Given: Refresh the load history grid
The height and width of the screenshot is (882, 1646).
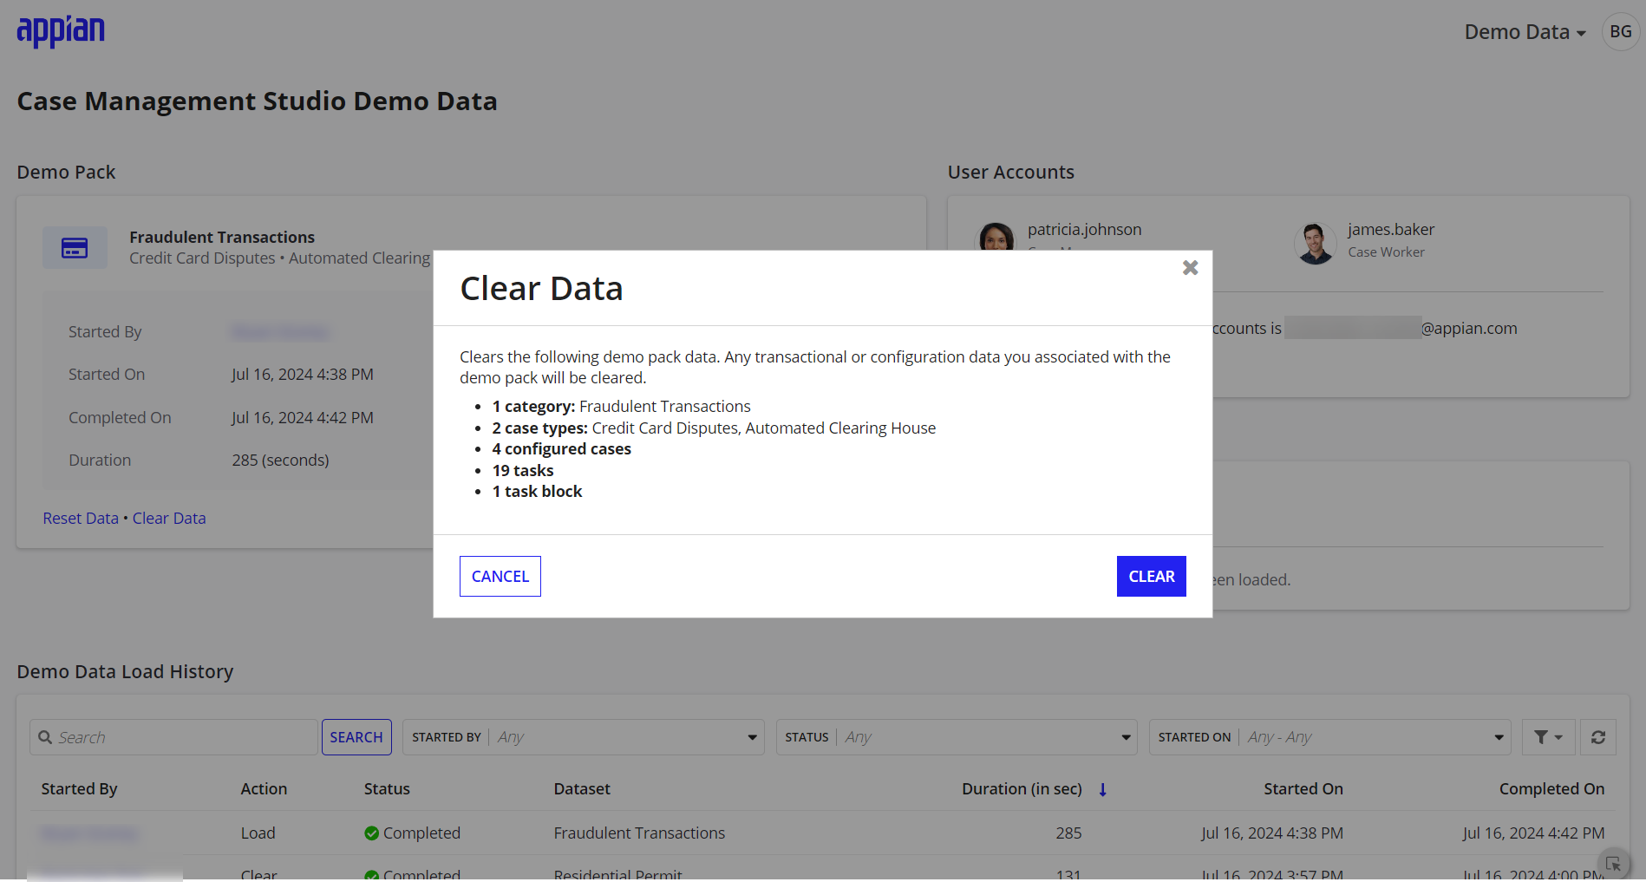Looking at the screenshot, I should (1598, 737).
